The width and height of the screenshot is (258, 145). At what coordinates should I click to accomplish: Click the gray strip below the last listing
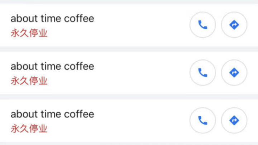(x=129, y=144)
